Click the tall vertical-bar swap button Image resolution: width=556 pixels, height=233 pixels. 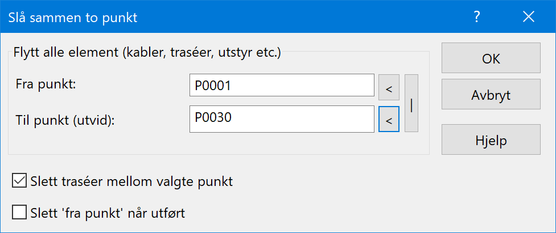(411, 103)
